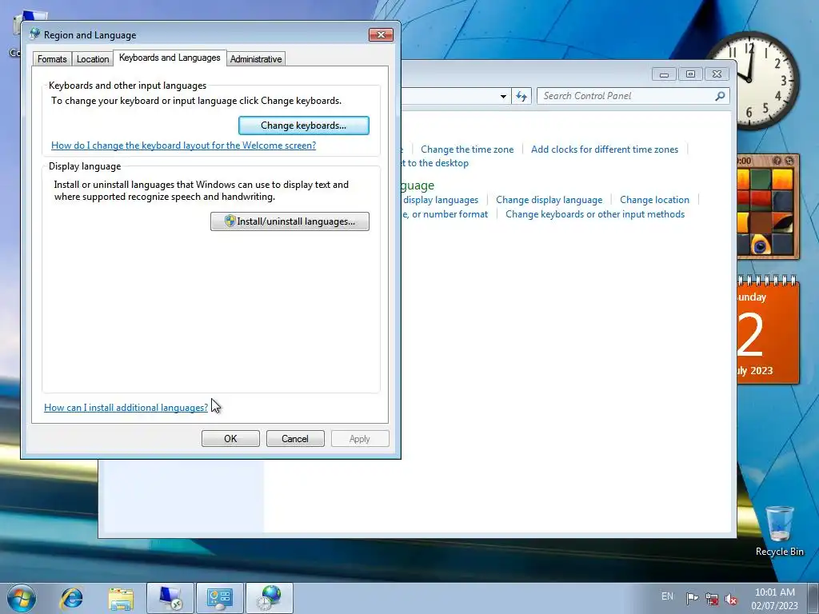This screenshot has width=819, height=614.
Task: Click the search magnifier icon in Control Panel
Action: (721, 96)
